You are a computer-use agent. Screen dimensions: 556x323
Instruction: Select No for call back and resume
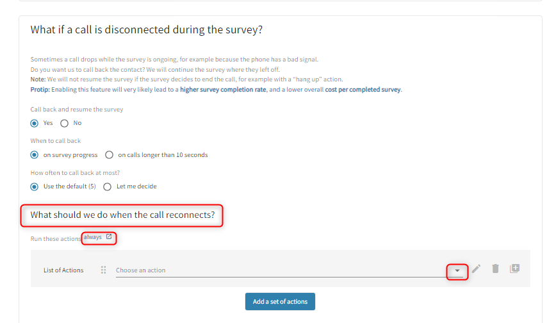pyautogui.click(x=64, y=123)
